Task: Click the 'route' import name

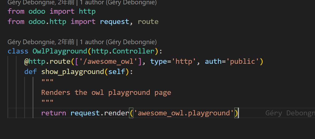Action: [148, 21]
